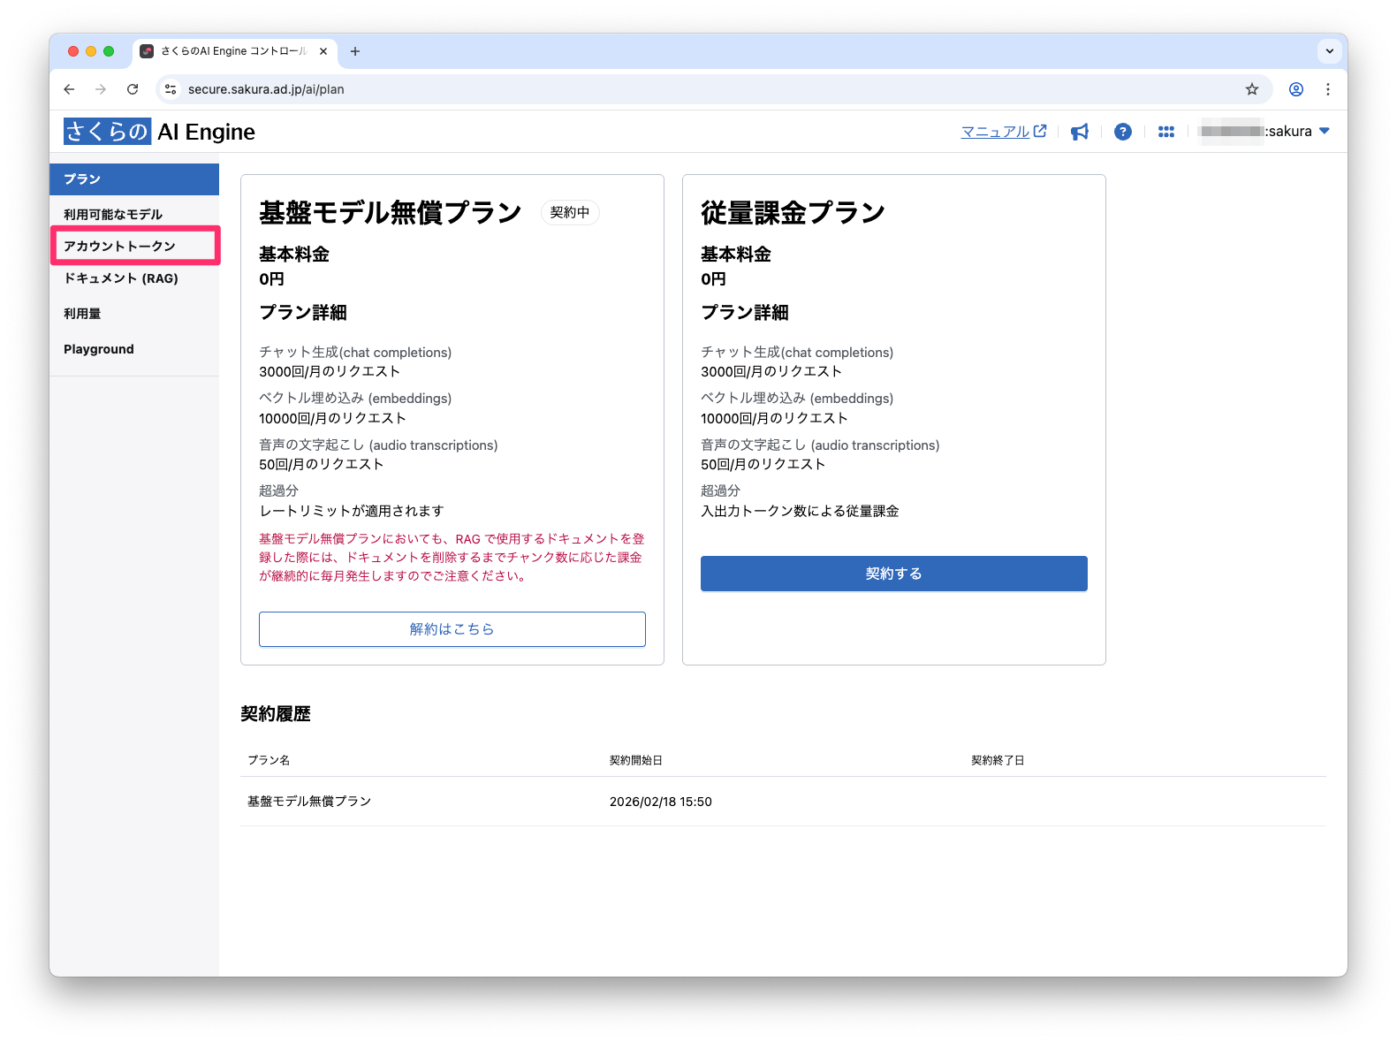Open 利用可能なモデル sidebar item
This screenshot has width=1397, height=1042.
click(x=113, y=214)
